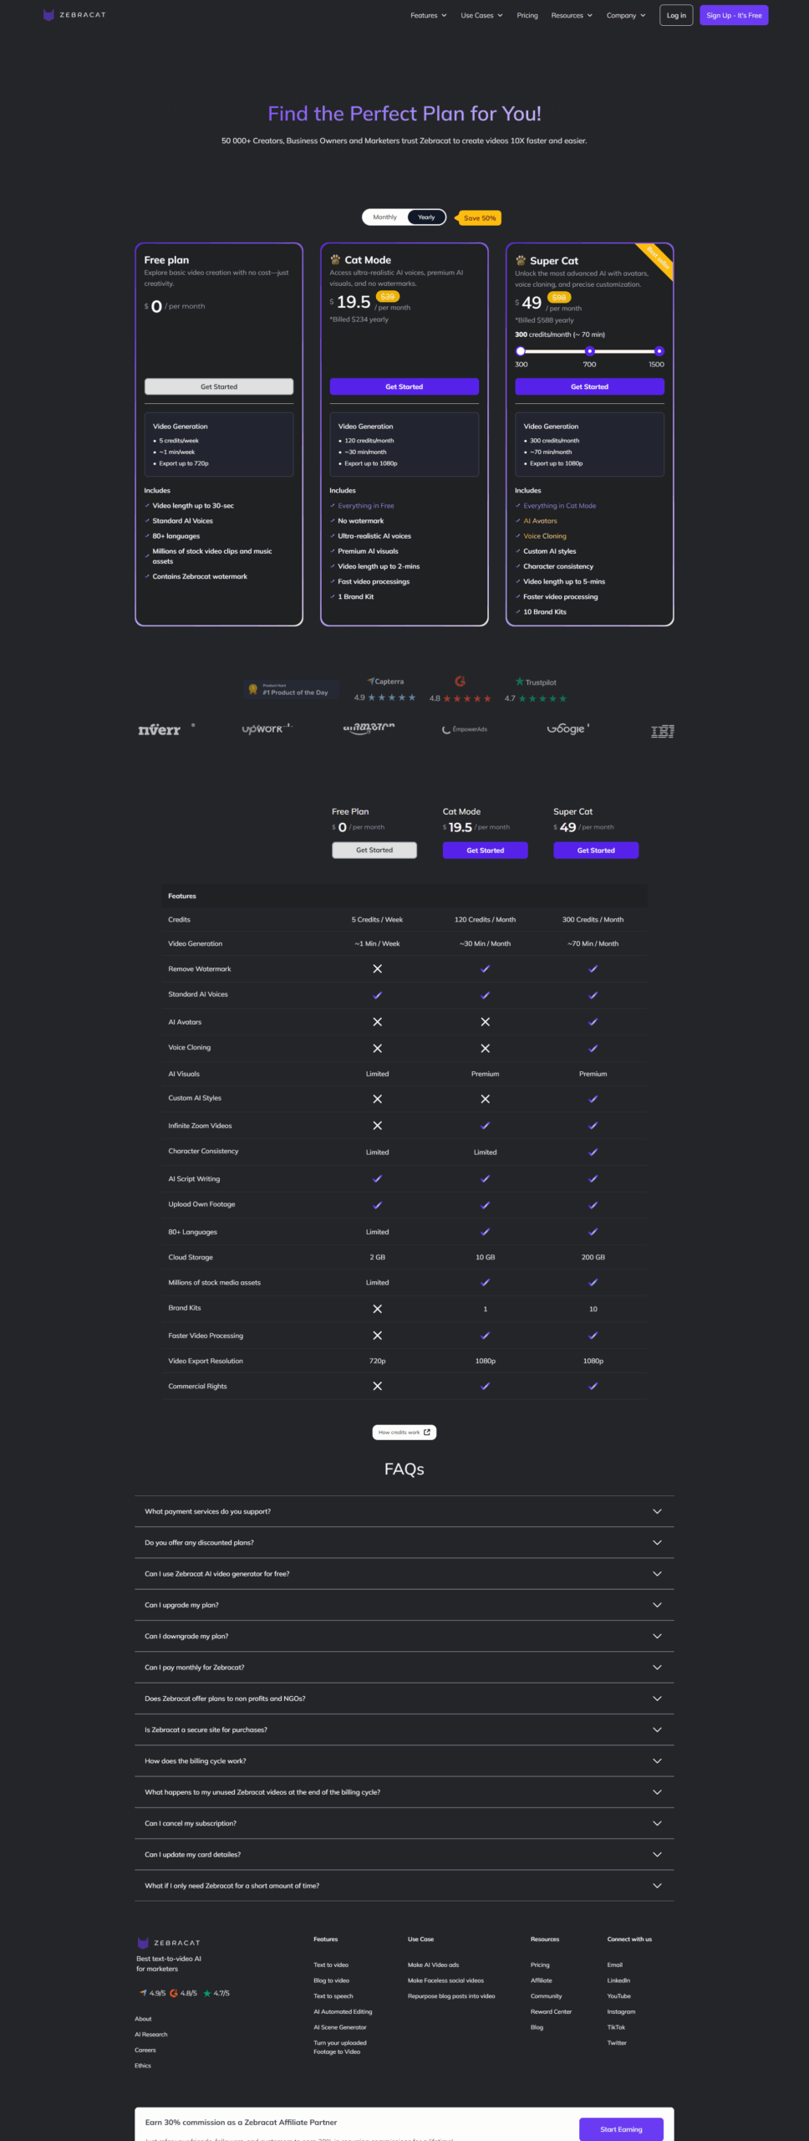Click the Capterra rating badge
809x2141 pixels.
coord(384,689)
